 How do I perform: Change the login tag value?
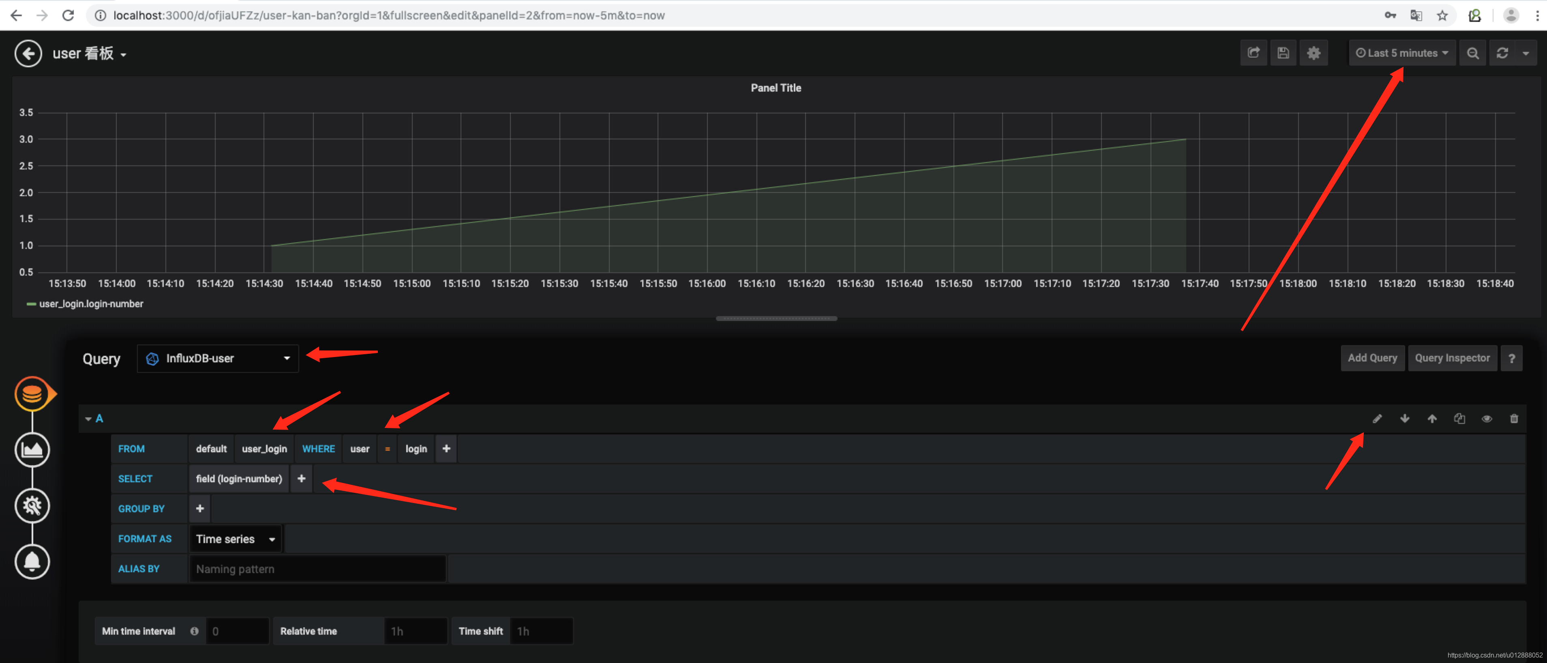(x=416, y=449)
